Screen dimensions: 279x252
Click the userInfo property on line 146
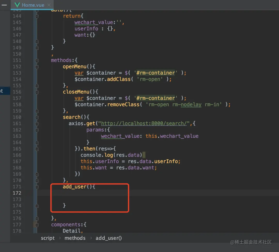(x=86, y=28)
